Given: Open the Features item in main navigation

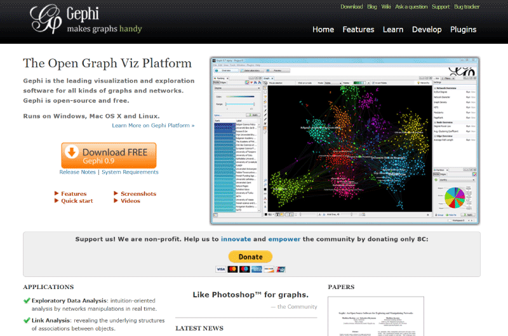Looking at the screenshot, I should pyautogui.click(x=358, y=29).
